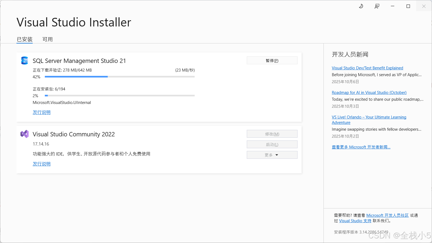Click the package install progress bar at 2%

(x=120, y=96)
